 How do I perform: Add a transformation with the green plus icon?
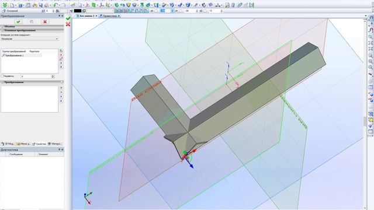(61, 88)
